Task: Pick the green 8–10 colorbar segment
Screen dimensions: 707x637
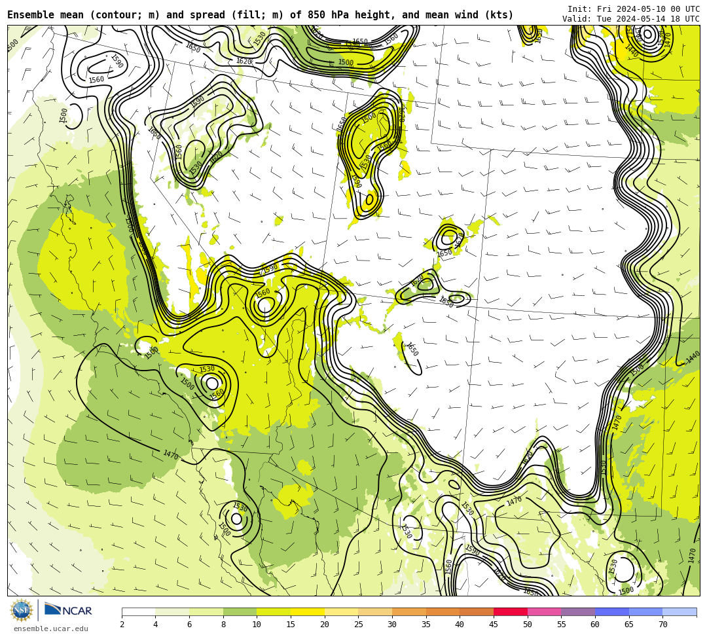Action: (x=240, y=611)
